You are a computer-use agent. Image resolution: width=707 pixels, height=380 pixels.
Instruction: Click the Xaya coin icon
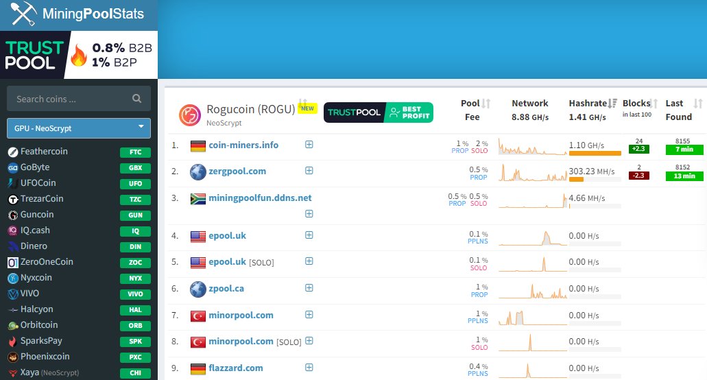(x=13, y=372)
